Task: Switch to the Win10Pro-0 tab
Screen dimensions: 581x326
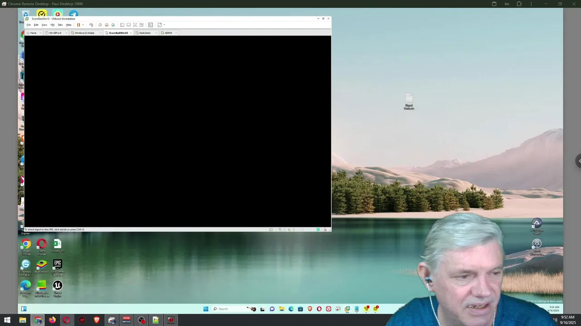Action: [55, 33]
